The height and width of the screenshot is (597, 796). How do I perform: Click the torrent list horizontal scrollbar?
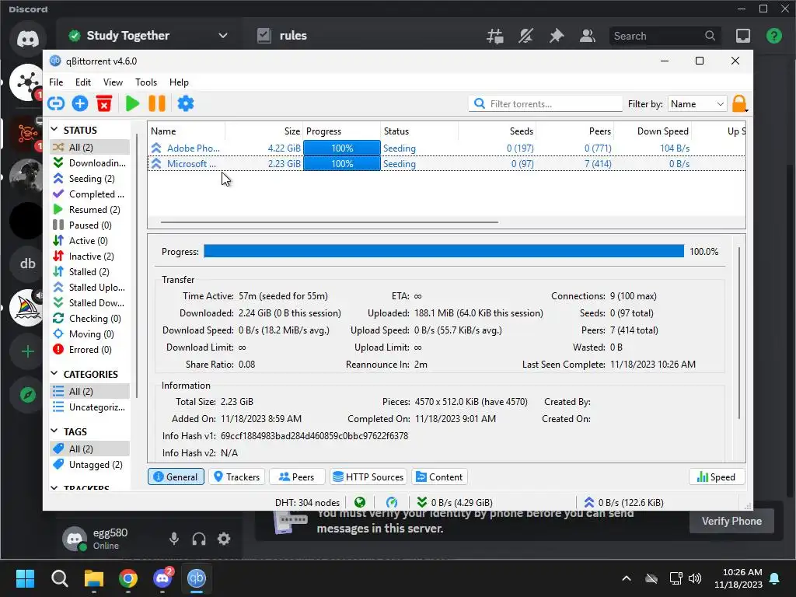[x=330, y=222]
